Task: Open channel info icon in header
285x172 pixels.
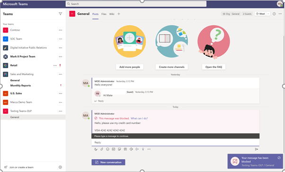Action: click(274, 14)
